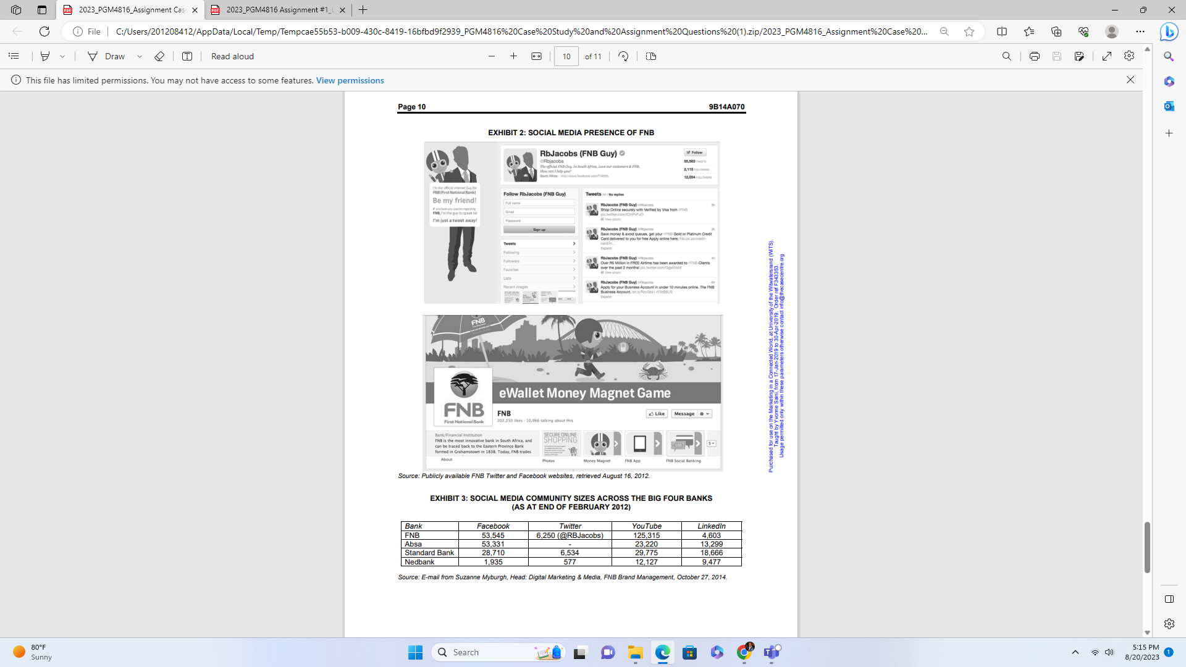1186x667 pixels.
Task: Rotate the PDF page
Action: coord(623,56)
